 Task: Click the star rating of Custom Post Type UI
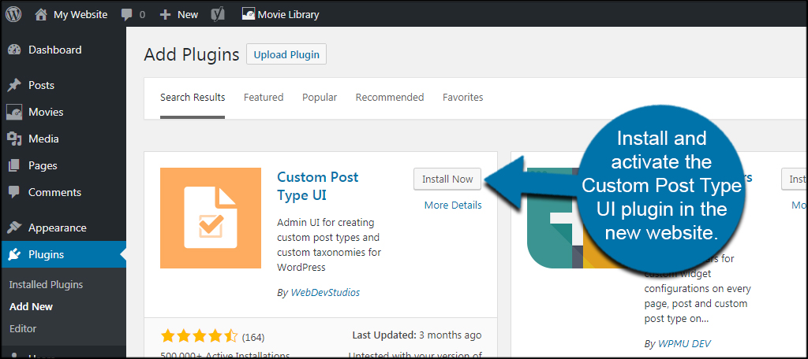pos(199,337)
